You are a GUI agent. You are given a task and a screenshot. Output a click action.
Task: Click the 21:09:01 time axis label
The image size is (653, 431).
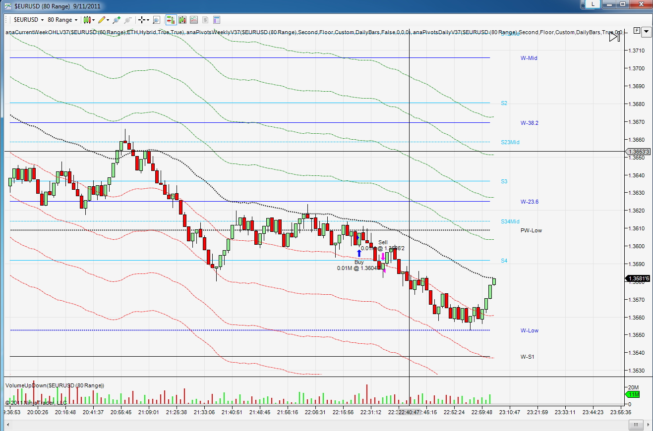coord(148,412)
